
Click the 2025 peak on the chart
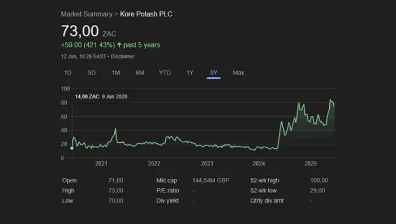(x=330, y=99)
